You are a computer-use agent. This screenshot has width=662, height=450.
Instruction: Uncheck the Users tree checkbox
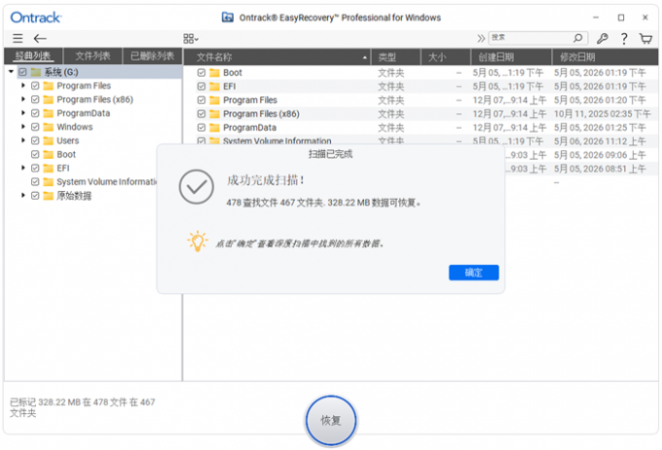[x=35, y=140]
